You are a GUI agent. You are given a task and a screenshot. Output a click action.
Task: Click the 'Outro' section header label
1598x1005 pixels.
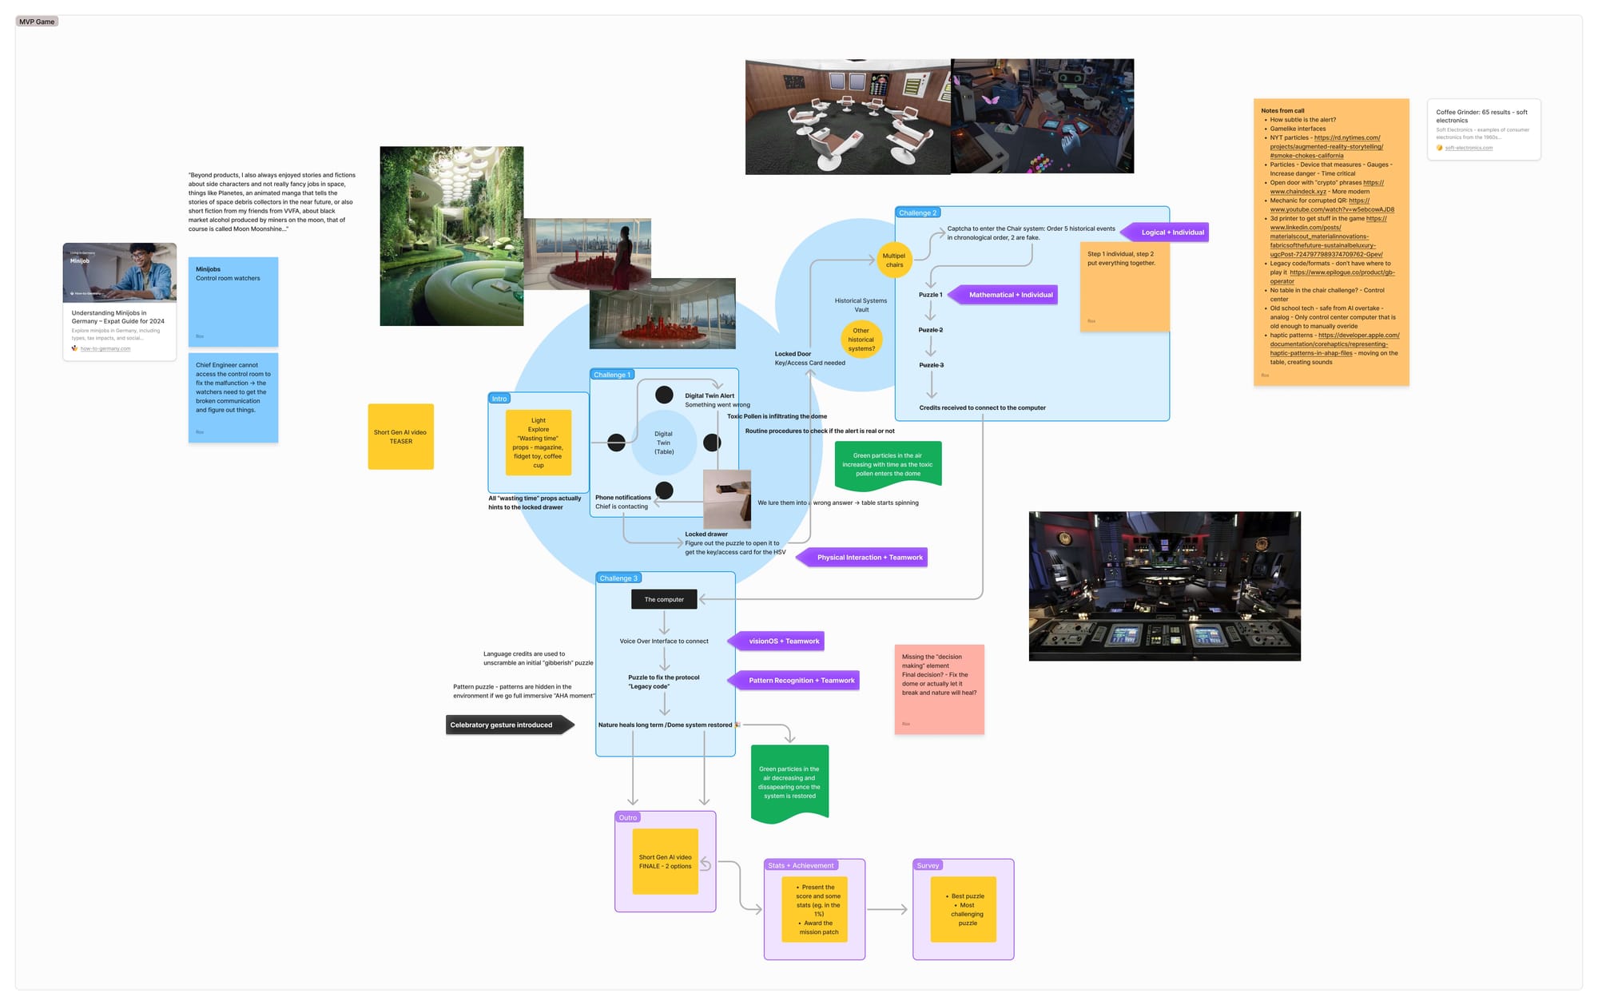[x=627, y=817]
